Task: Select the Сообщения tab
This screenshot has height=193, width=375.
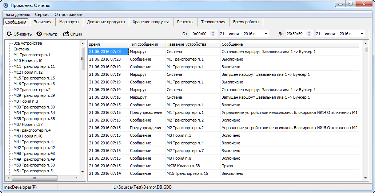Action: (16, 22)
